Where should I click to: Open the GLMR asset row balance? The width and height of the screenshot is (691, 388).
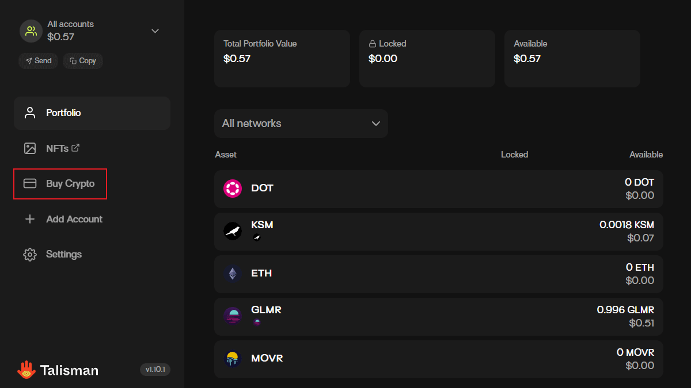[x=625, y=316]
